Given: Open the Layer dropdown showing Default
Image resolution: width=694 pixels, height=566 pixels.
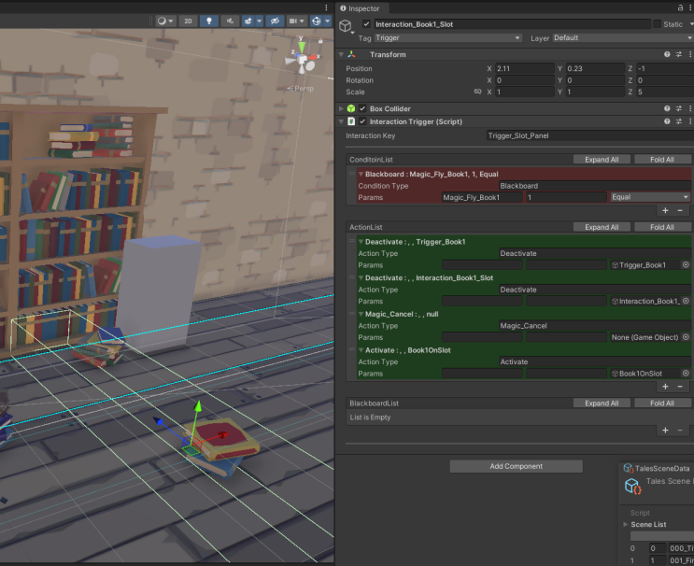Looking at the screenshot, I should pyautogui.click(x=621, y=38).
